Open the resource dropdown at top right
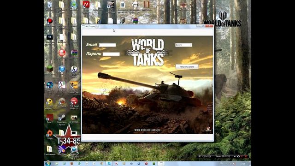 183,45
